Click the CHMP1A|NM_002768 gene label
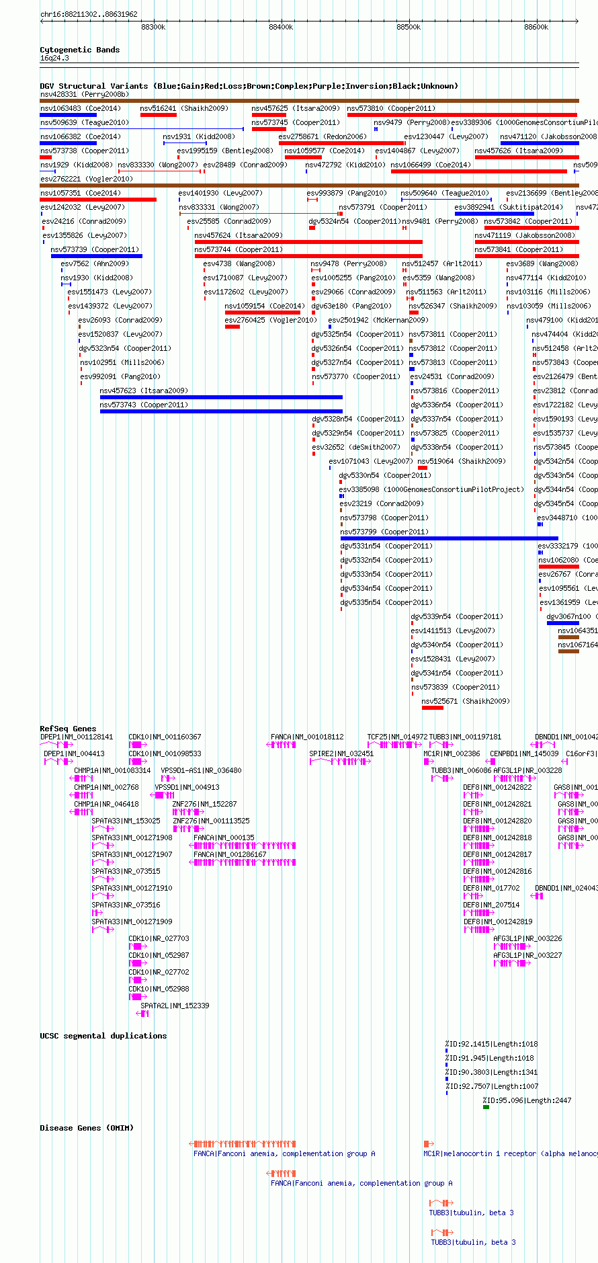 (x=106, y=787)
